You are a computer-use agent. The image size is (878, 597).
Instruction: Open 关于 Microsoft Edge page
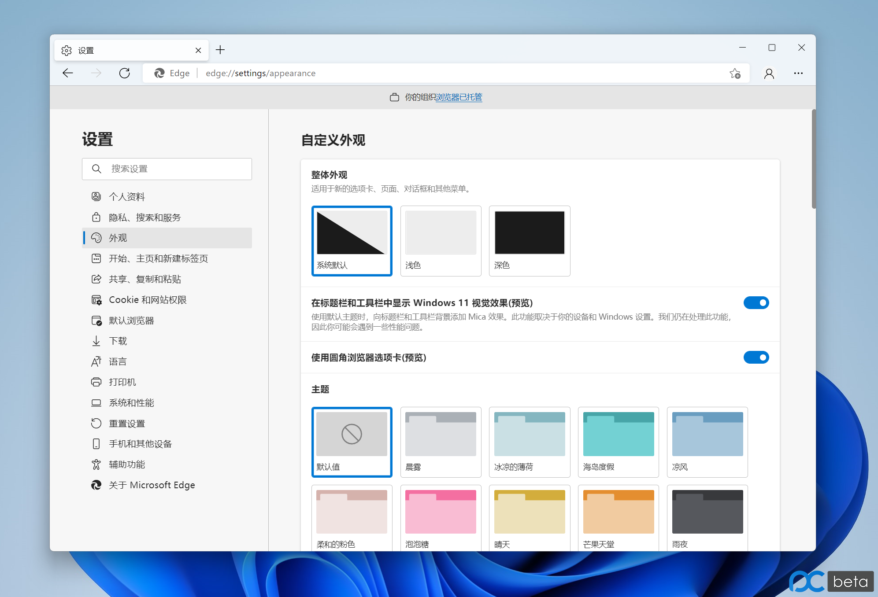click(x=167, y=485)
